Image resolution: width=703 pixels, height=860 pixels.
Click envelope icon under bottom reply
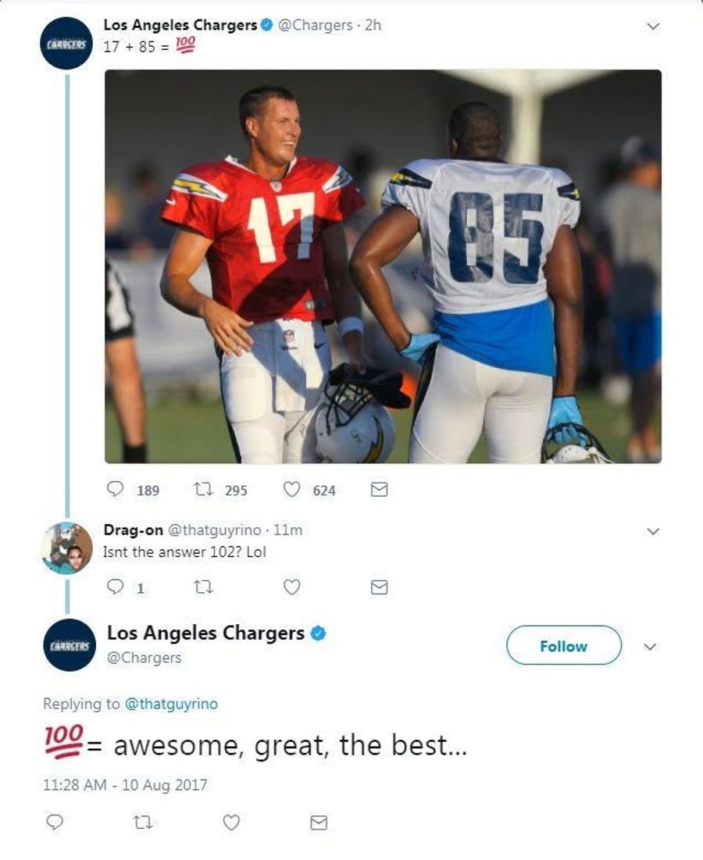[319, 823]
